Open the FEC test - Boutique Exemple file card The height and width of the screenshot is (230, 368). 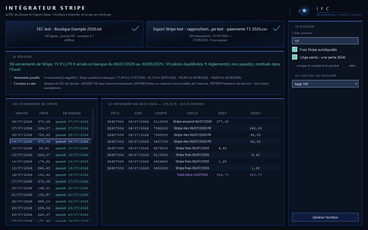74,34
